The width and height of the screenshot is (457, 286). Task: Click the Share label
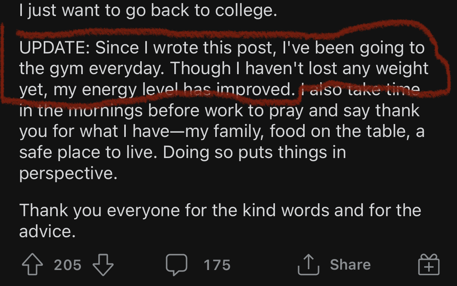point(350,265)
